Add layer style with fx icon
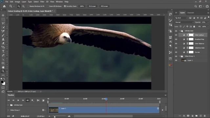This screenshot has height=118, width=210. pyautogui.click(x=184, y=116)
